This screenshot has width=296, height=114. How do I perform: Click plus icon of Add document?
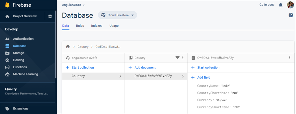pyautogui.click(x=130, y=68)
